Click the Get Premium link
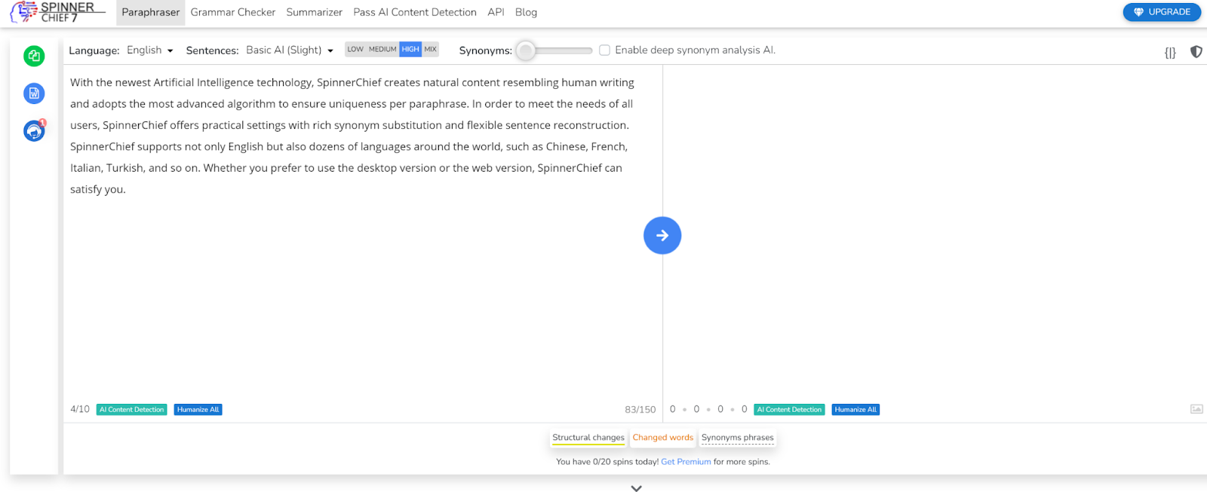This screenshot has height=492, width=1207. [x=686, y=462]
